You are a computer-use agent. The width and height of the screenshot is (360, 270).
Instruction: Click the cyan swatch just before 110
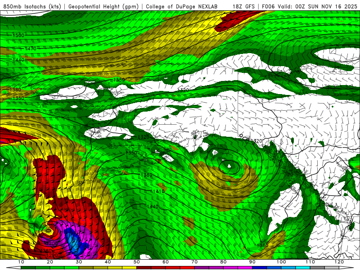[x=303, y=268]
